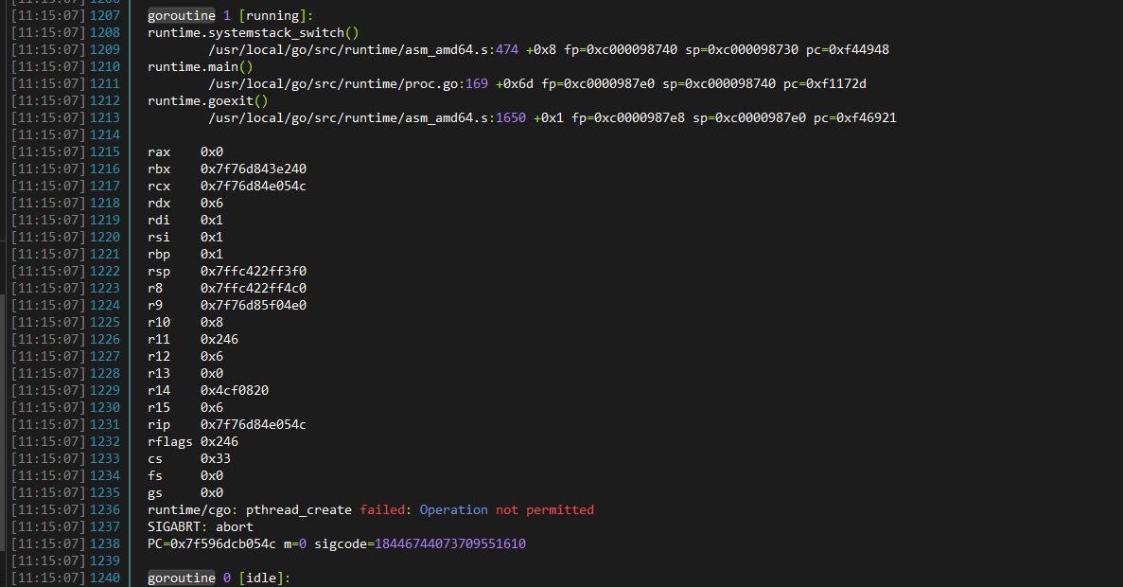
Task: Click runtime.systemstack_switch() frame
Action: pos(253,33)
